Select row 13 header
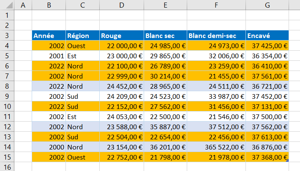 (7, 137)
